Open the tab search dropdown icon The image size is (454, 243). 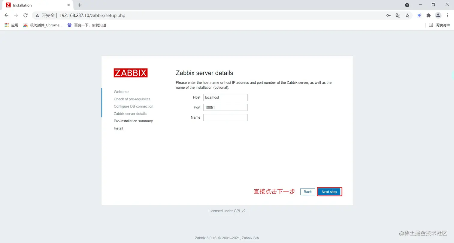coord(407,5)
